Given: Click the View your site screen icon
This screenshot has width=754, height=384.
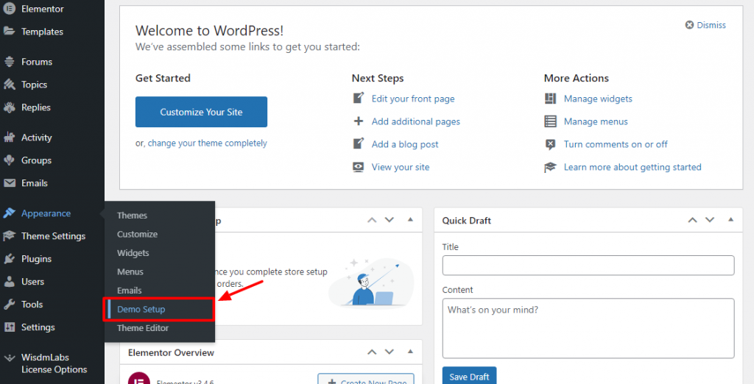Looking at the screenshot, I should point(359,167).
